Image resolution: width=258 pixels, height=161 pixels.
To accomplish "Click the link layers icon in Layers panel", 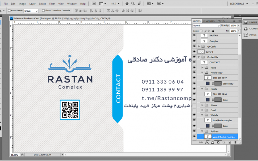I will click(201, 142).
